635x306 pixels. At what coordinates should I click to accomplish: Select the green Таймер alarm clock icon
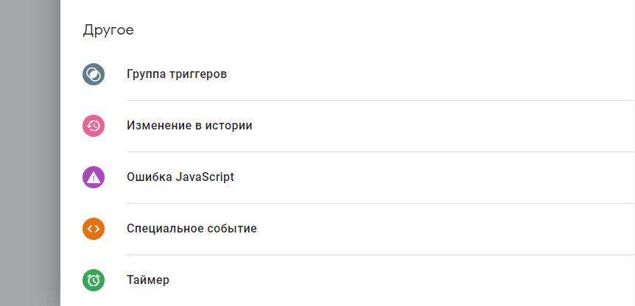(94, 280)
